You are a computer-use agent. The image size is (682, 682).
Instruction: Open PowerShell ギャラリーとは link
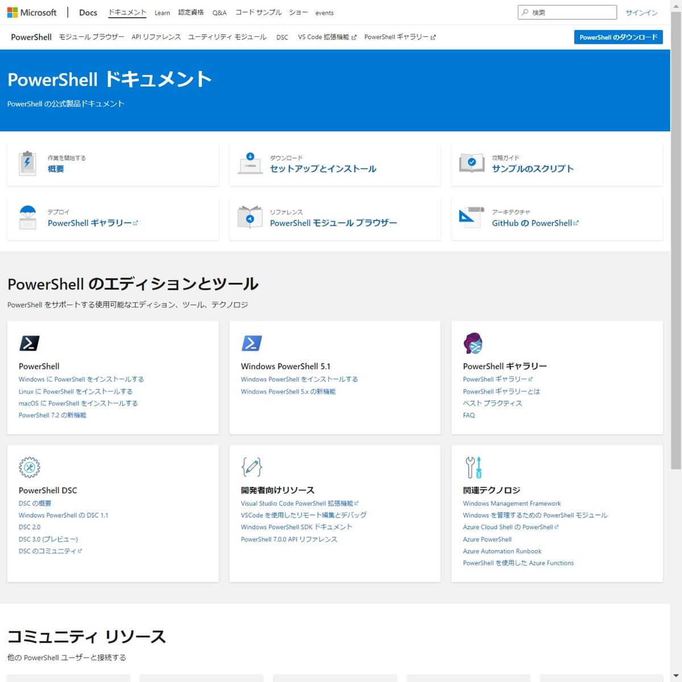501,391
